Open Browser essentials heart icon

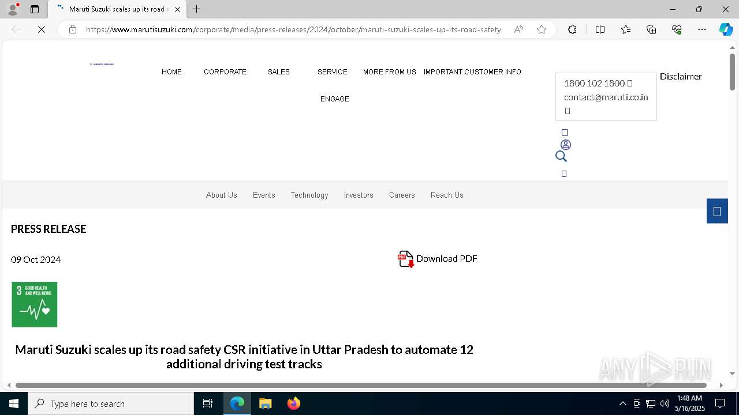[677, 29]
